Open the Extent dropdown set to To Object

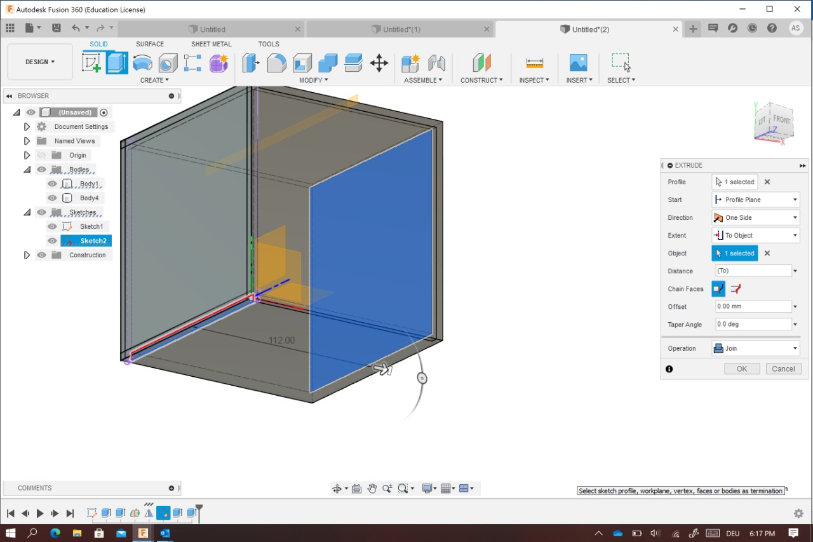pyautogui.click(x=755, y=236)
